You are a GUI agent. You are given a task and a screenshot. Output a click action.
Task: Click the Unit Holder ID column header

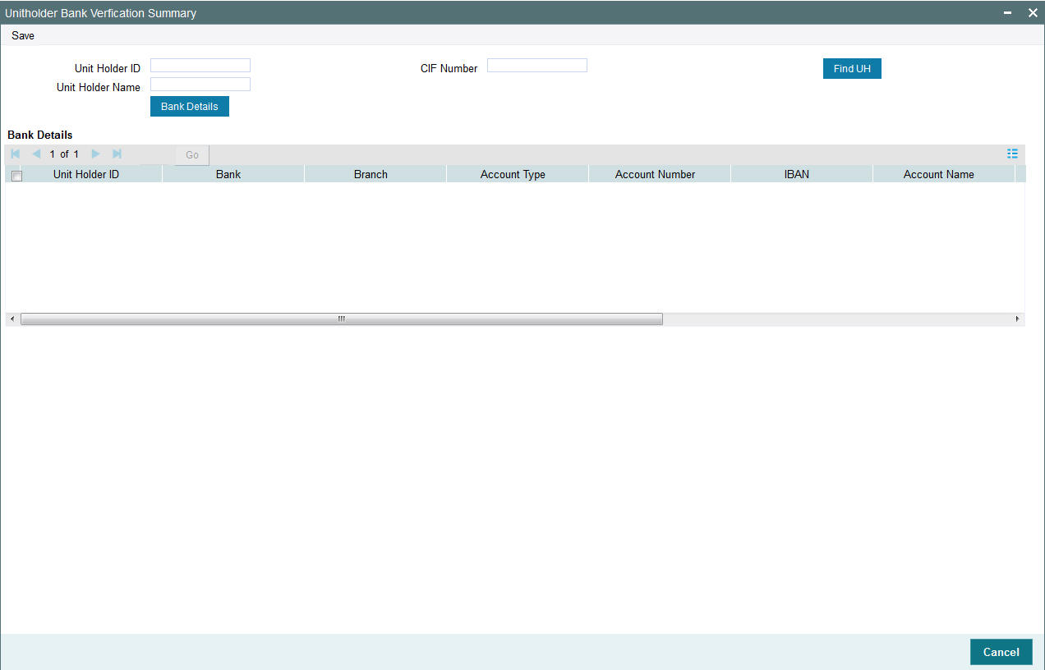[86, 174]
